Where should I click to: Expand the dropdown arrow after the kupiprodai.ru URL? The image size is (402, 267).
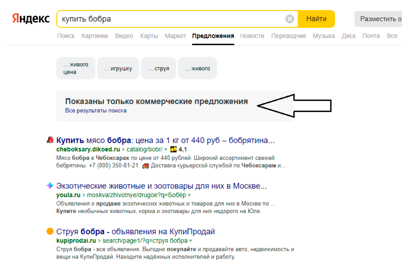click(190, 241)
